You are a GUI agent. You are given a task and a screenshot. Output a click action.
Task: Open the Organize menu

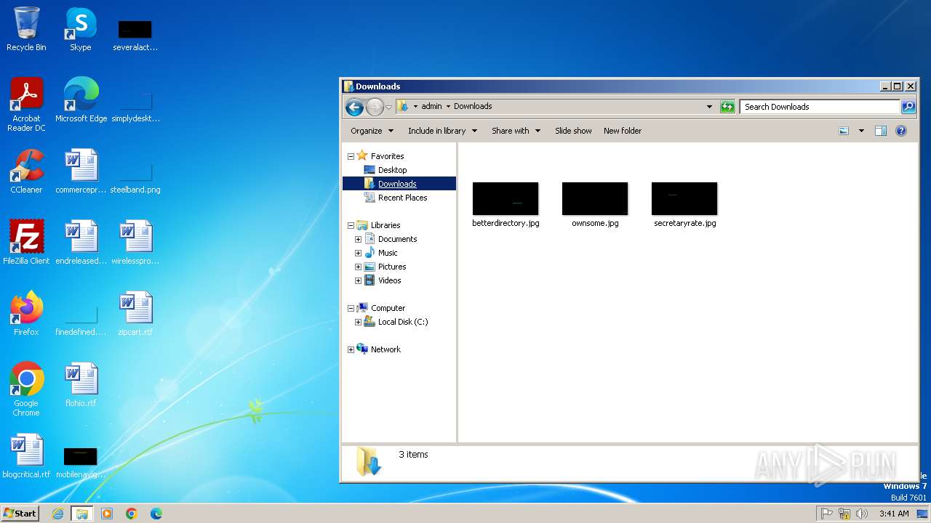tap(372, 131)
